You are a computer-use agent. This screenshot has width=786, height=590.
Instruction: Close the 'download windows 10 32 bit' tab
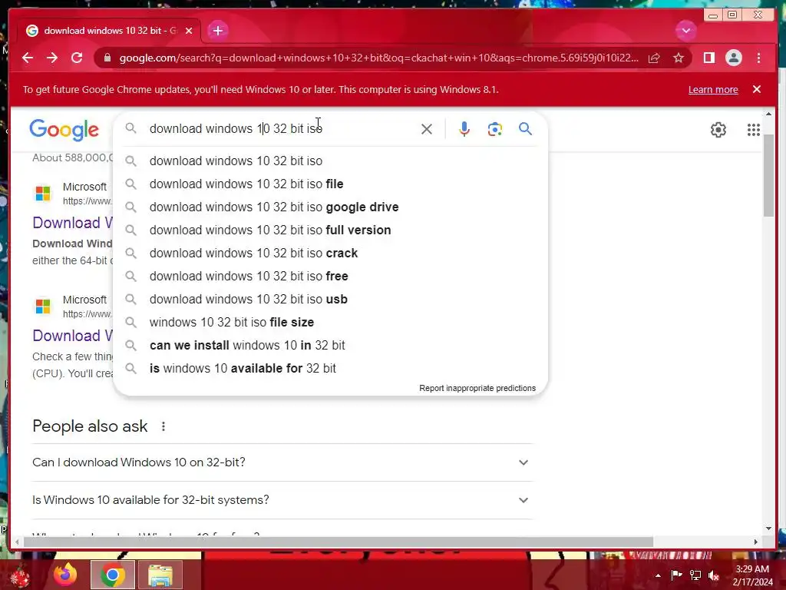click(189, 31)
